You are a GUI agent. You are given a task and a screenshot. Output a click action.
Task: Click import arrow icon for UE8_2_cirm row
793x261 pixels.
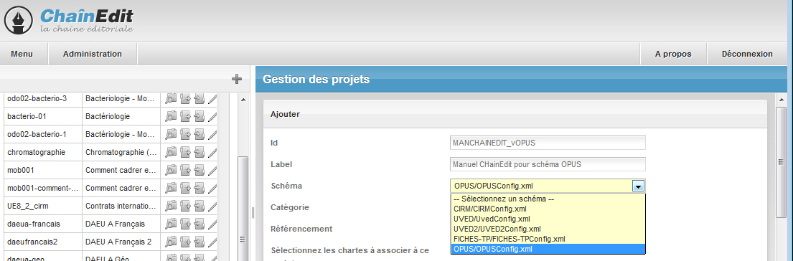click(x=199, y=206)
